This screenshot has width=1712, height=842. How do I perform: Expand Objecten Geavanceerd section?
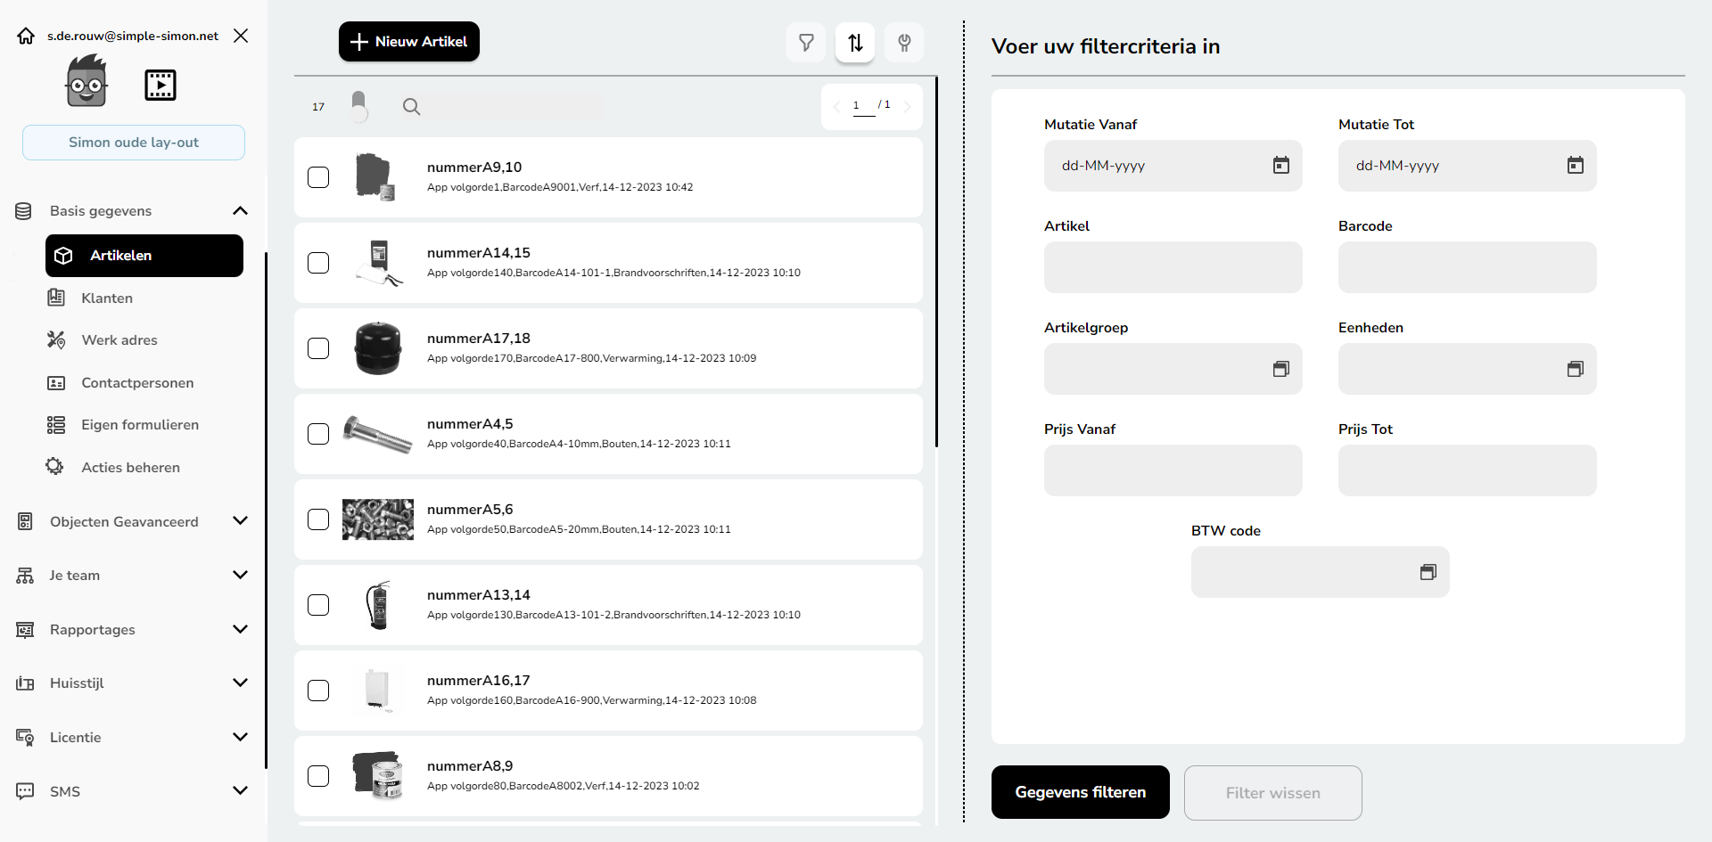coord(240,520)
